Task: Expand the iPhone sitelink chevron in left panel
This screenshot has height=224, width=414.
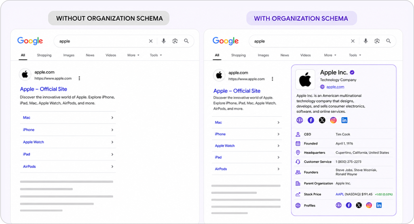Action: point(112,130)
